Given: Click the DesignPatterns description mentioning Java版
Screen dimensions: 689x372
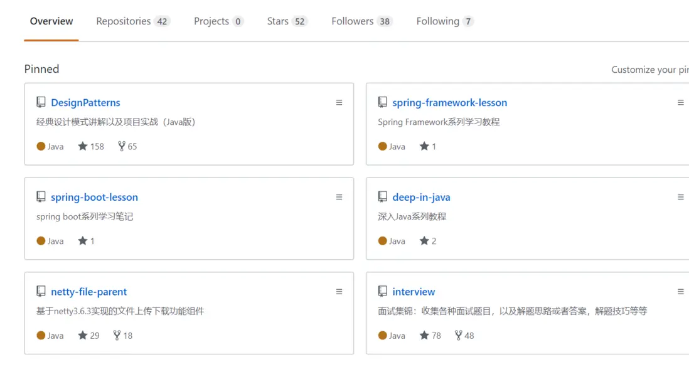Looking at the screenshot, I should (115, 122).
